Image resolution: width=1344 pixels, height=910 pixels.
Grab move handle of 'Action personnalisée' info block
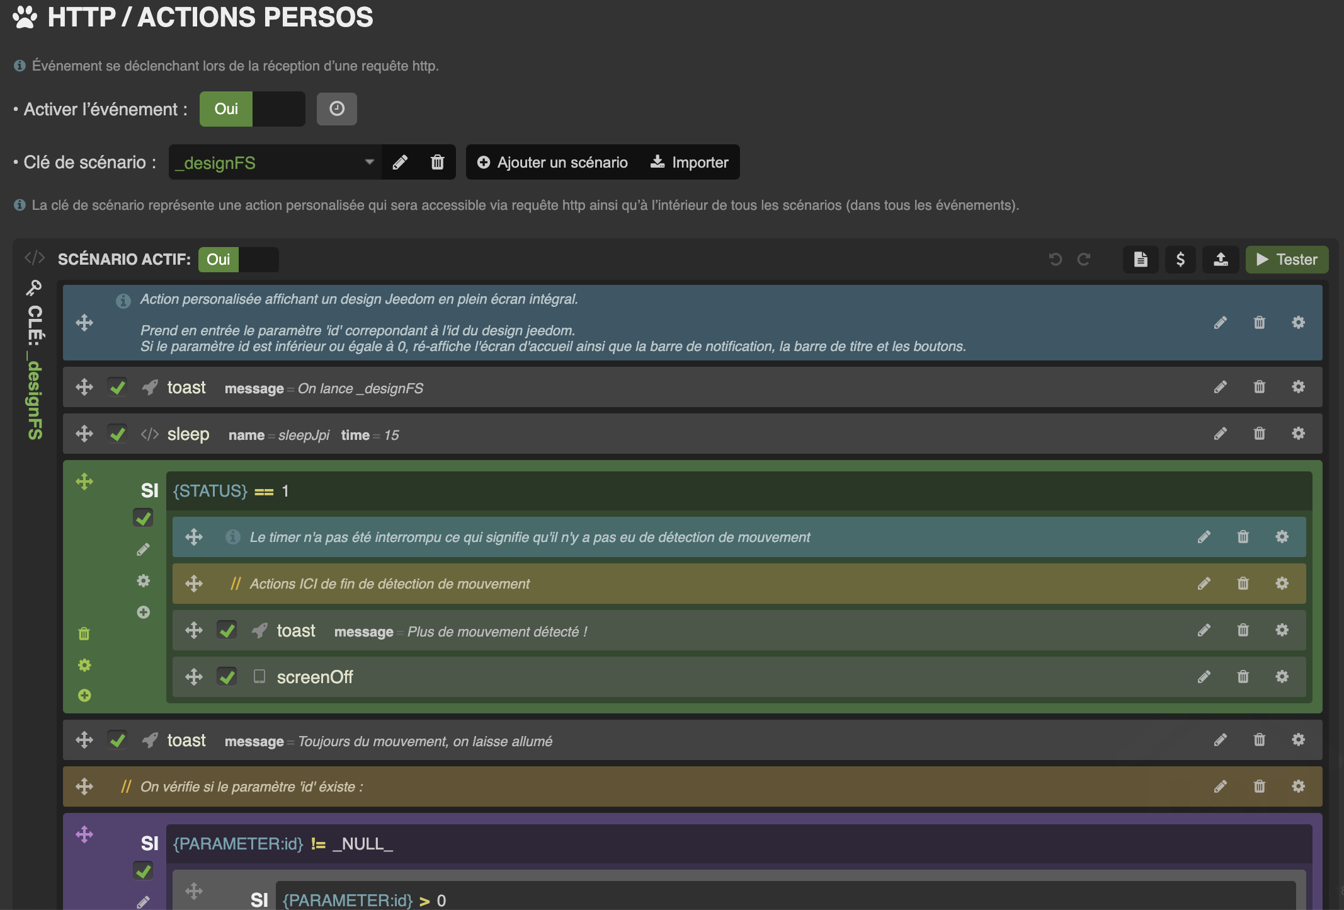coord(84,323)
